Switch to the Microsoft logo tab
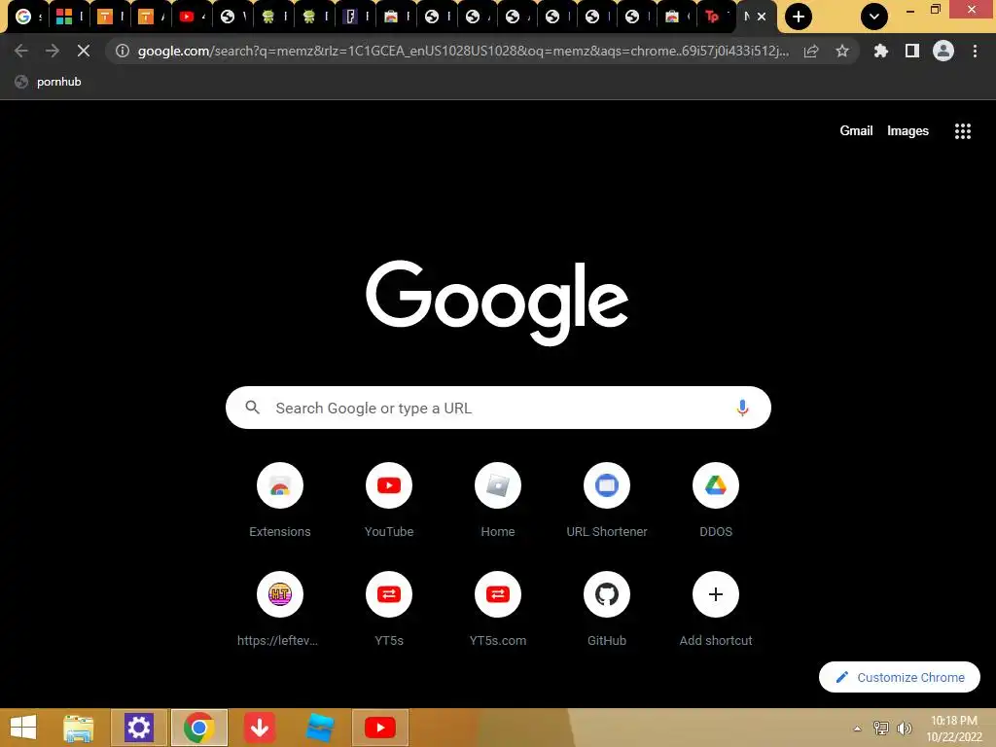 [x=68, y=18]
